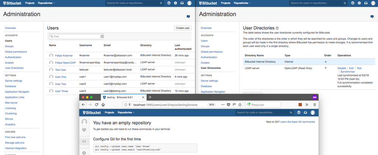The image size is (378, 155).
Task: Click administration gear in User Directories window header
Action: click(359, 3)
